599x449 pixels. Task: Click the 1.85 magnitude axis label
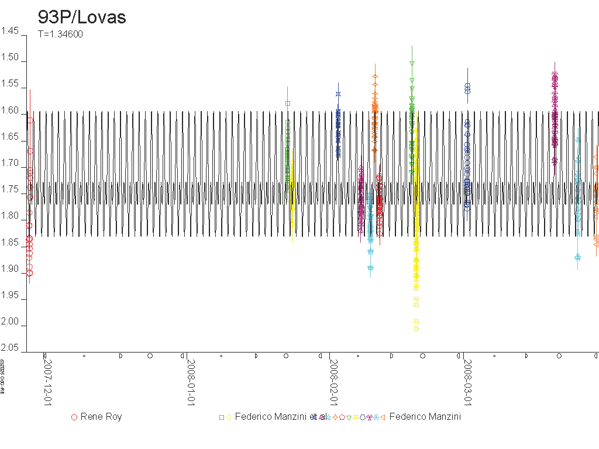(x=9, y=243)
